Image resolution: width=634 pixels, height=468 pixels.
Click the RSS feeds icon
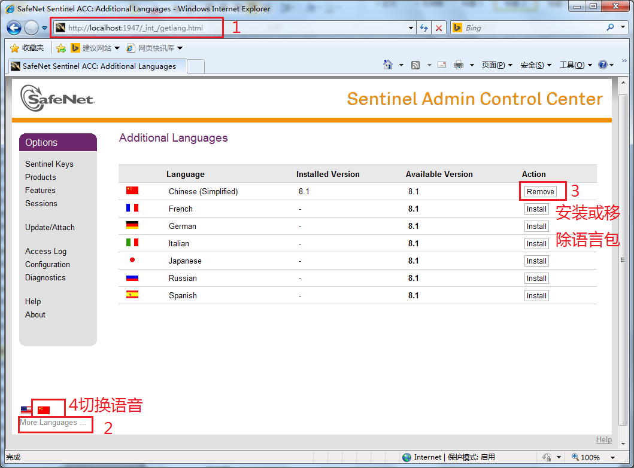coord(415,65)
